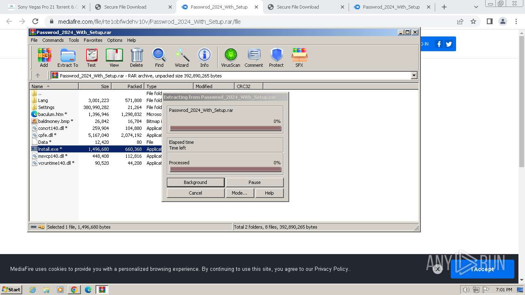Image resolution: width=525 pixels, height=295 pixels.
Task: Dismiss the cookie banner with X
Action: 438,269
